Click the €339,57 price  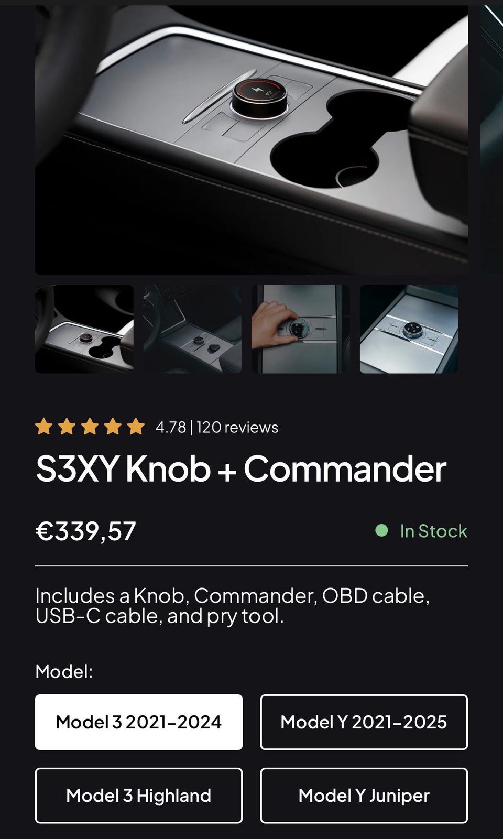tap(86, 531)
